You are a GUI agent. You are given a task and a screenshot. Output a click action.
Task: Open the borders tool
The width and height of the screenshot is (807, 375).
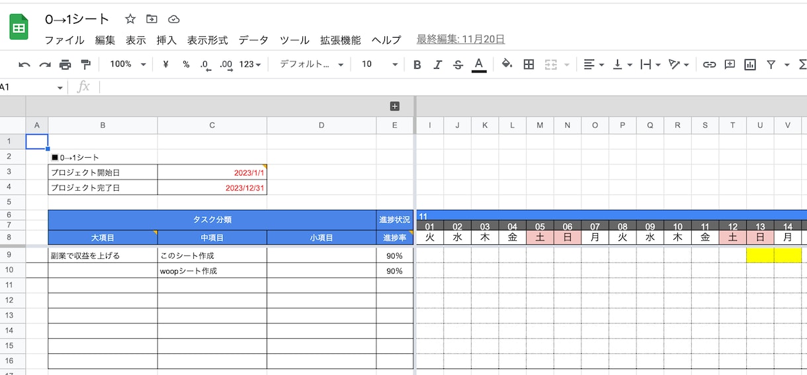click(x=529, y=64)
